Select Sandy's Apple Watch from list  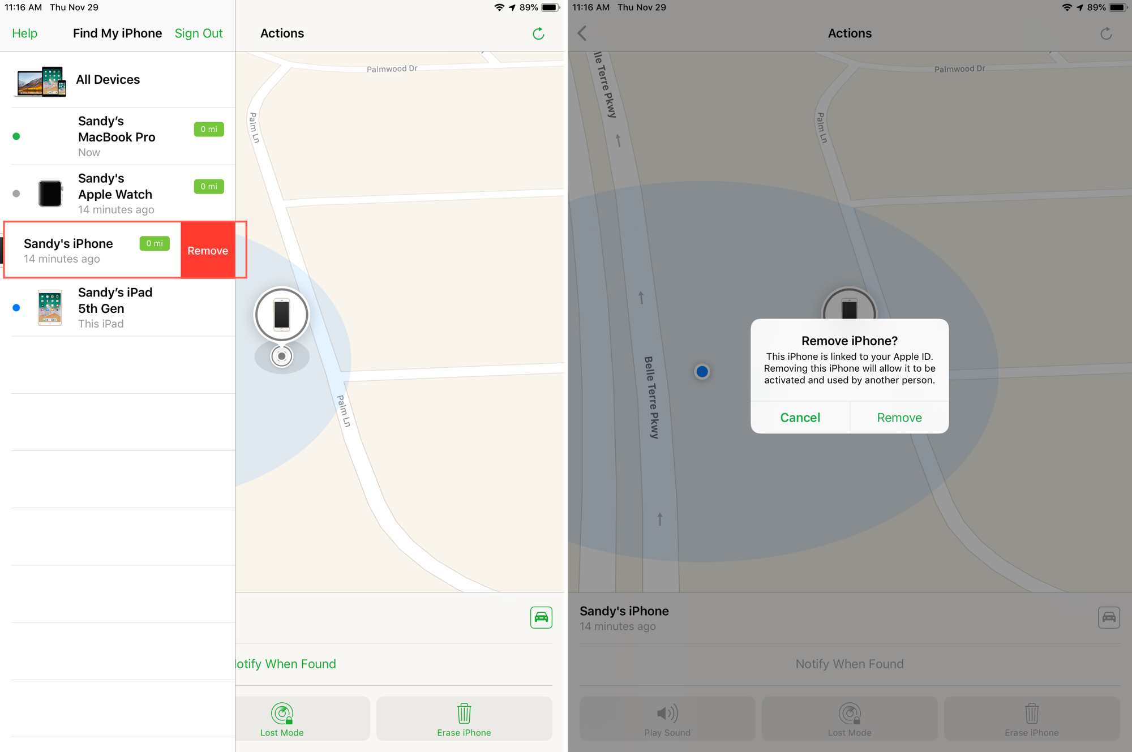click(x=118, y=193)
